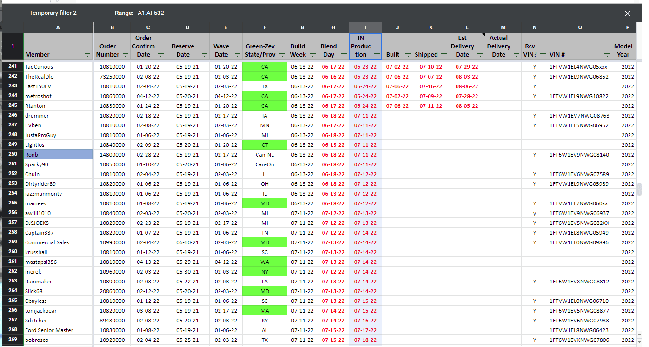Image resolution: width=649 pixels, height=347 pixels.
Task: Select row 250 header
Action: [13, 154]
